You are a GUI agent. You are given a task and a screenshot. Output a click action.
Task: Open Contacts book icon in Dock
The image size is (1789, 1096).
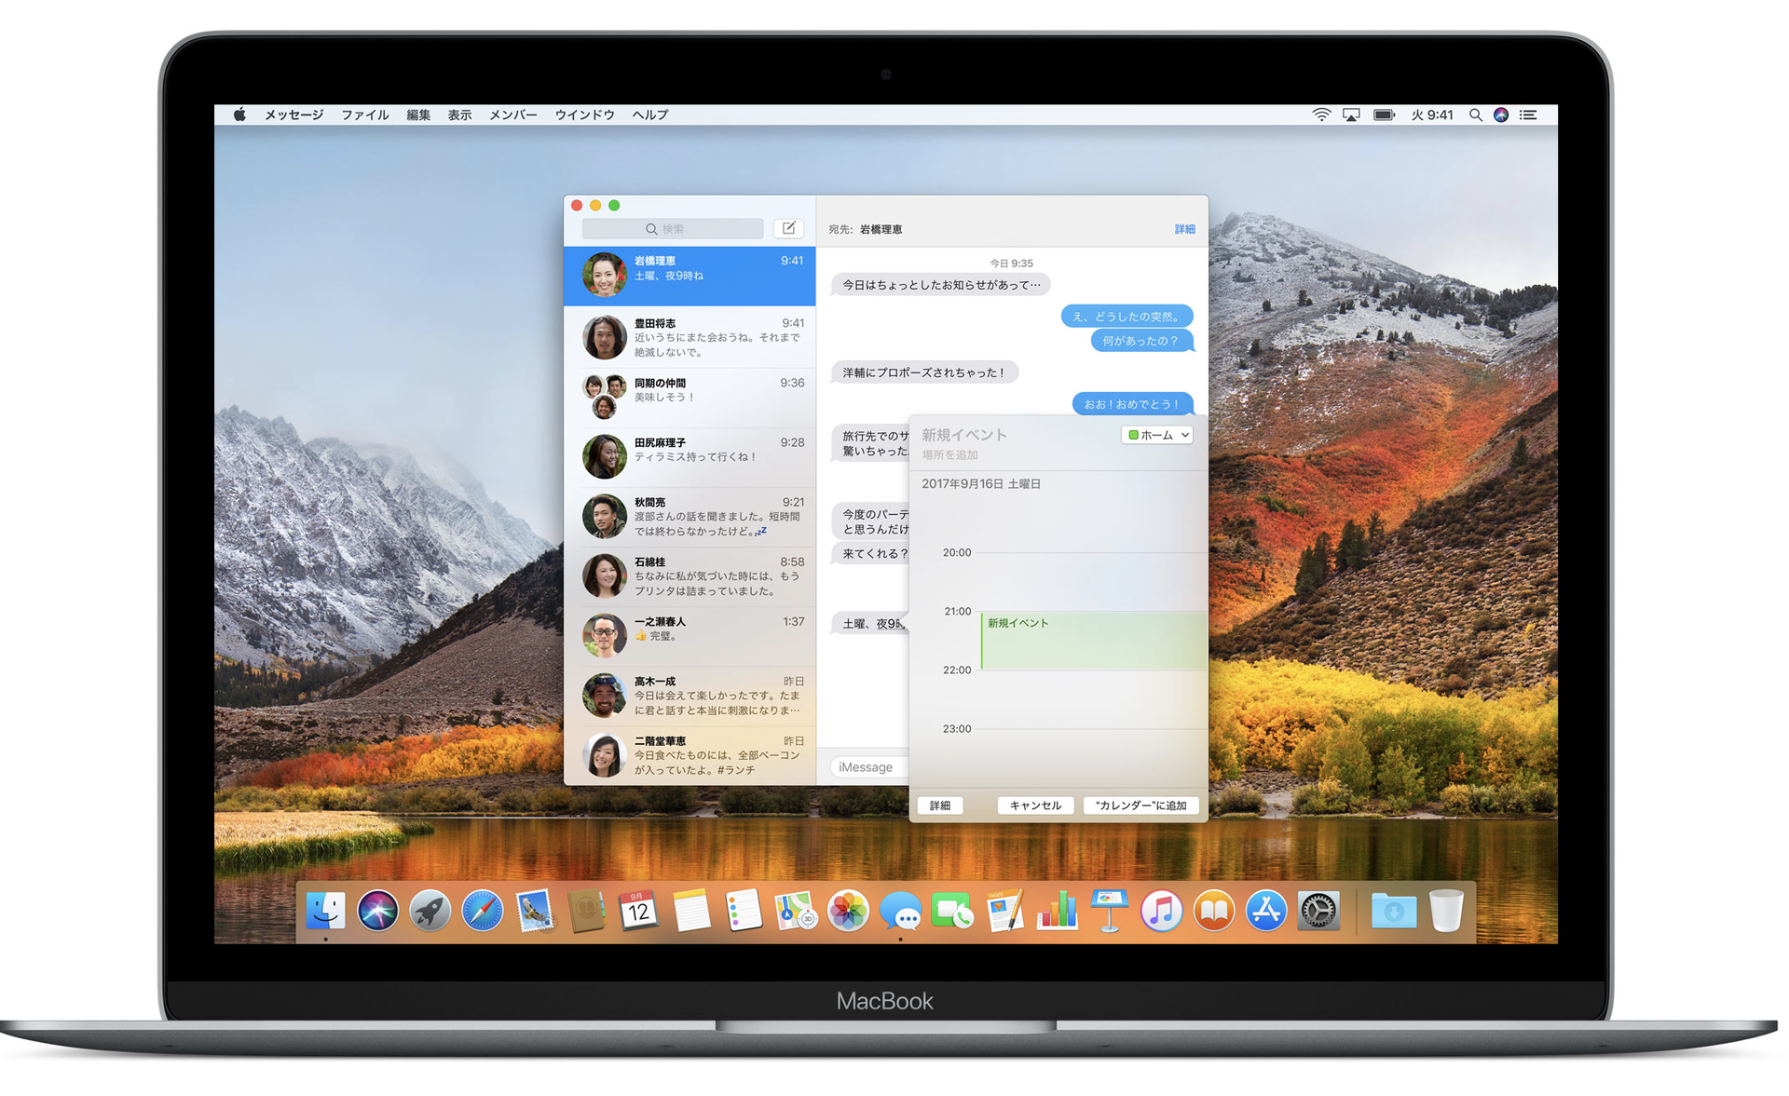(587, 910)
